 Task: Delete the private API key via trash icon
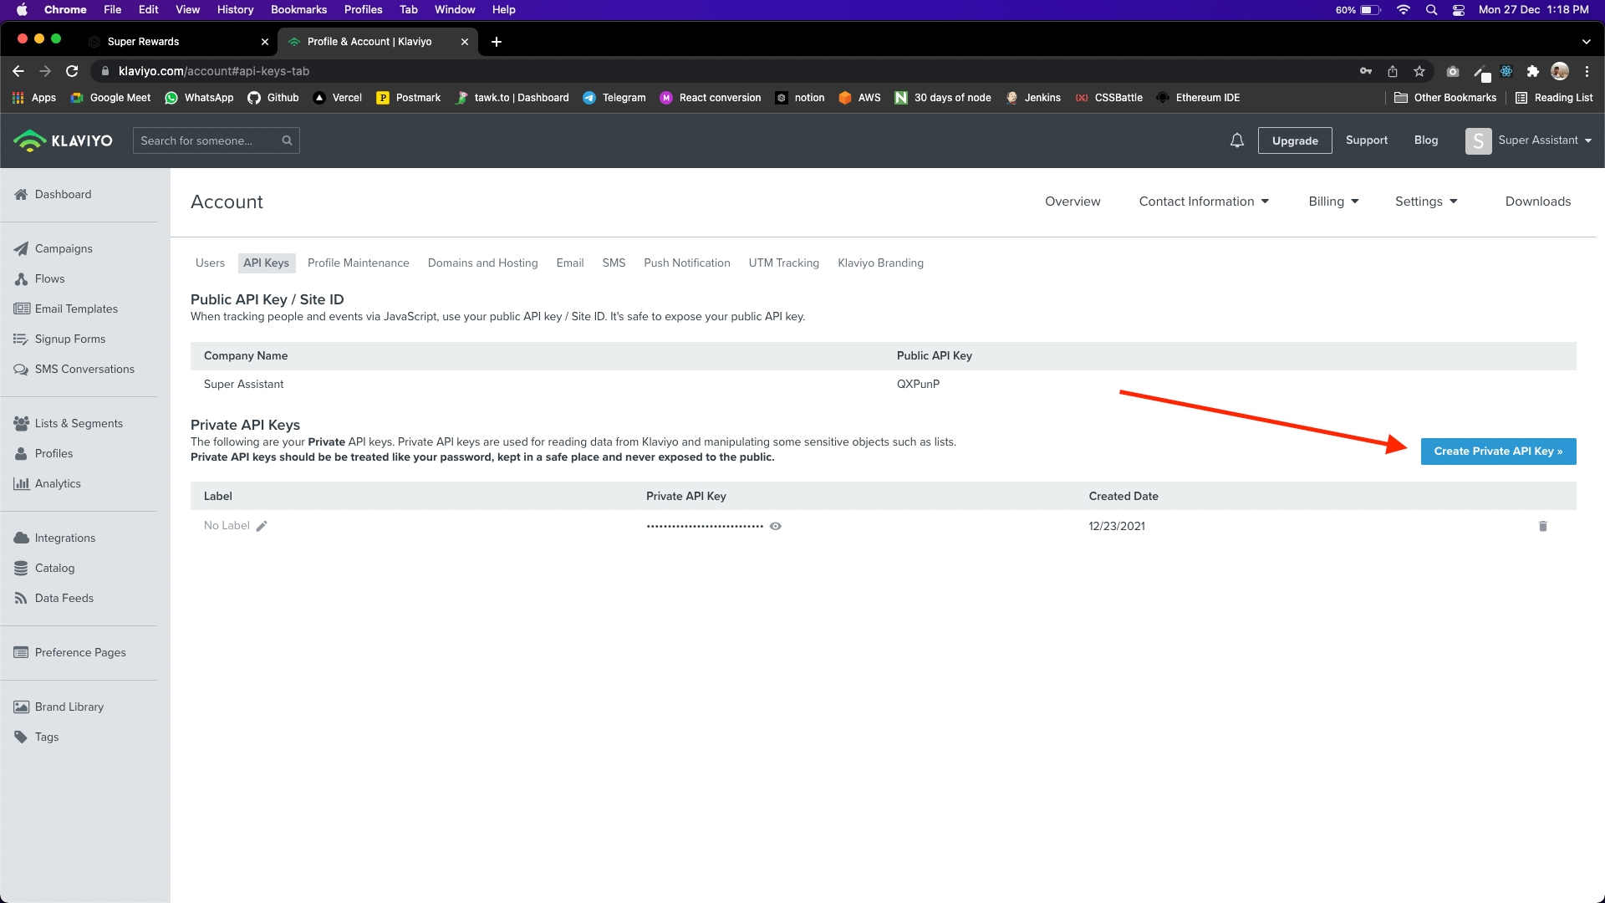pyautogui.click(x=1542, y=526)
